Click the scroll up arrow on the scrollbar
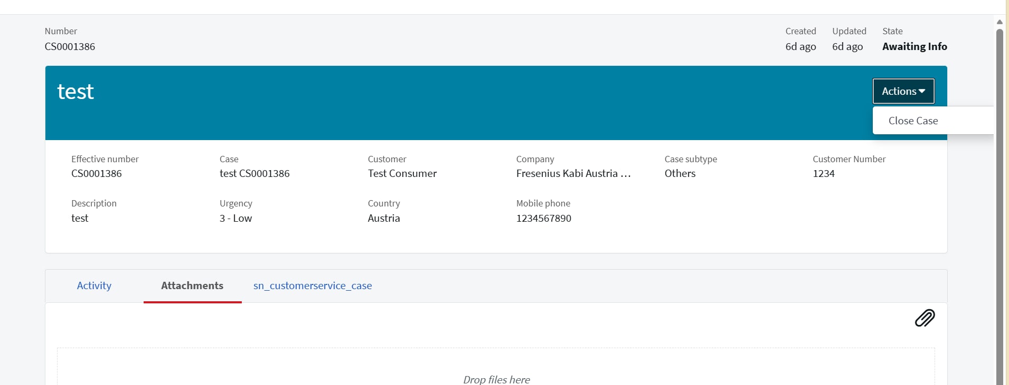The height and width of the screenshot is (385, 1009). 999,22
